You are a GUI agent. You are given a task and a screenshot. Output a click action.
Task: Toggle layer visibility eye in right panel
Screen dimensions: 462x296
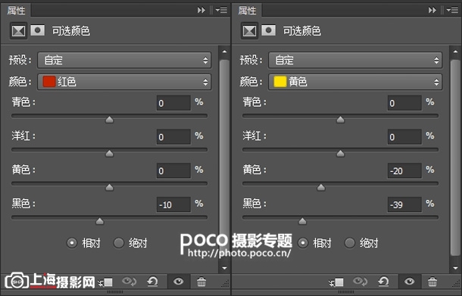pyautogui.click(x=409, y=282)
